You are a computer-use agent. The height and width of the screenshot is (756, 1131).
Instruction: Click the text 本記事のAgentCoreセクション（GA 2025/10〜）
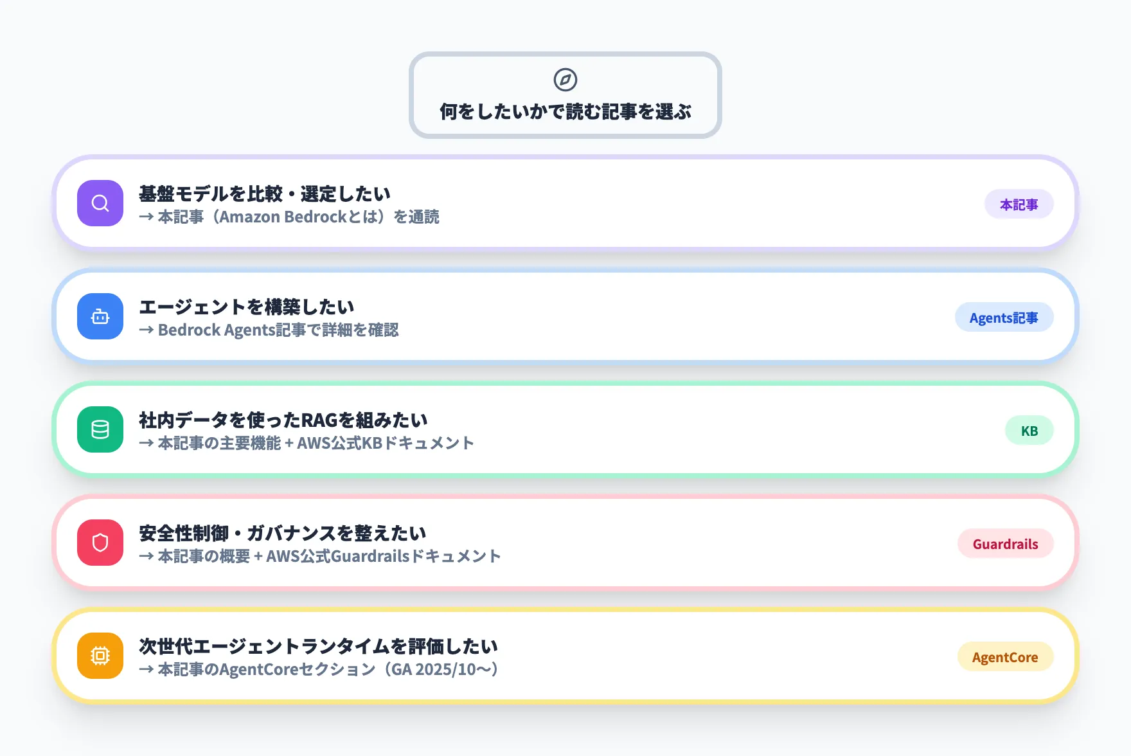(x=328, y=670)
